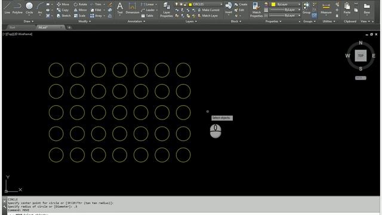The height and width of the screenshot is (215, 382).
Task: Open the 2D Wireframe visual style menu
Action: coord(23,34)
